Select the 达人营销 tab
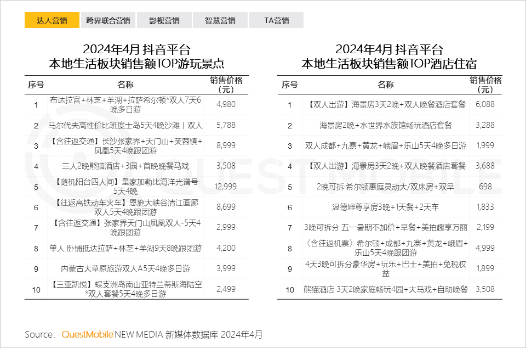The image size is (526, 348). point(52,20)
